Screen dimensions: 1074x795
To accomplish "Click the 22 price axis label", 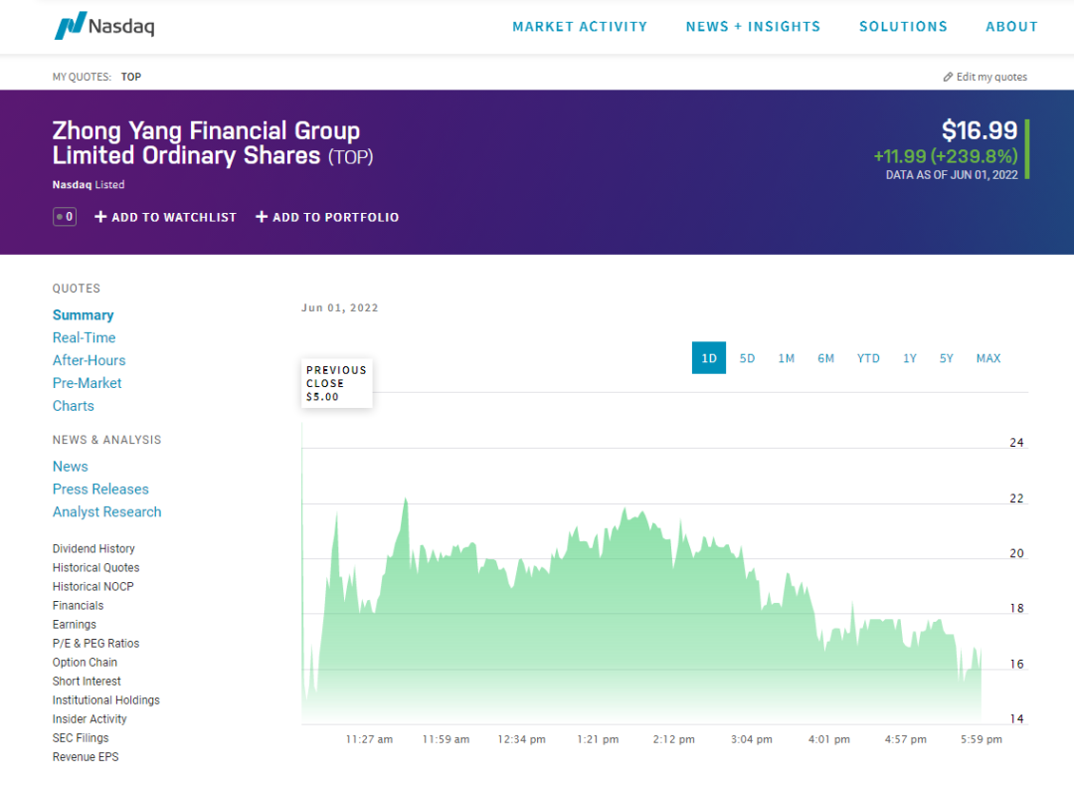I will 1016,498.
